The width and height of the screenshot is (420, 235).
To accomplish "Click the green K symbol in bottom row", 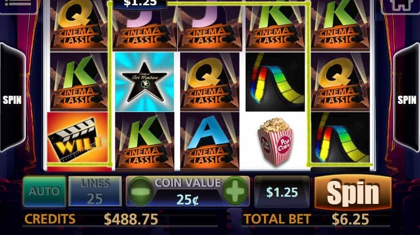I will point(145,141).
